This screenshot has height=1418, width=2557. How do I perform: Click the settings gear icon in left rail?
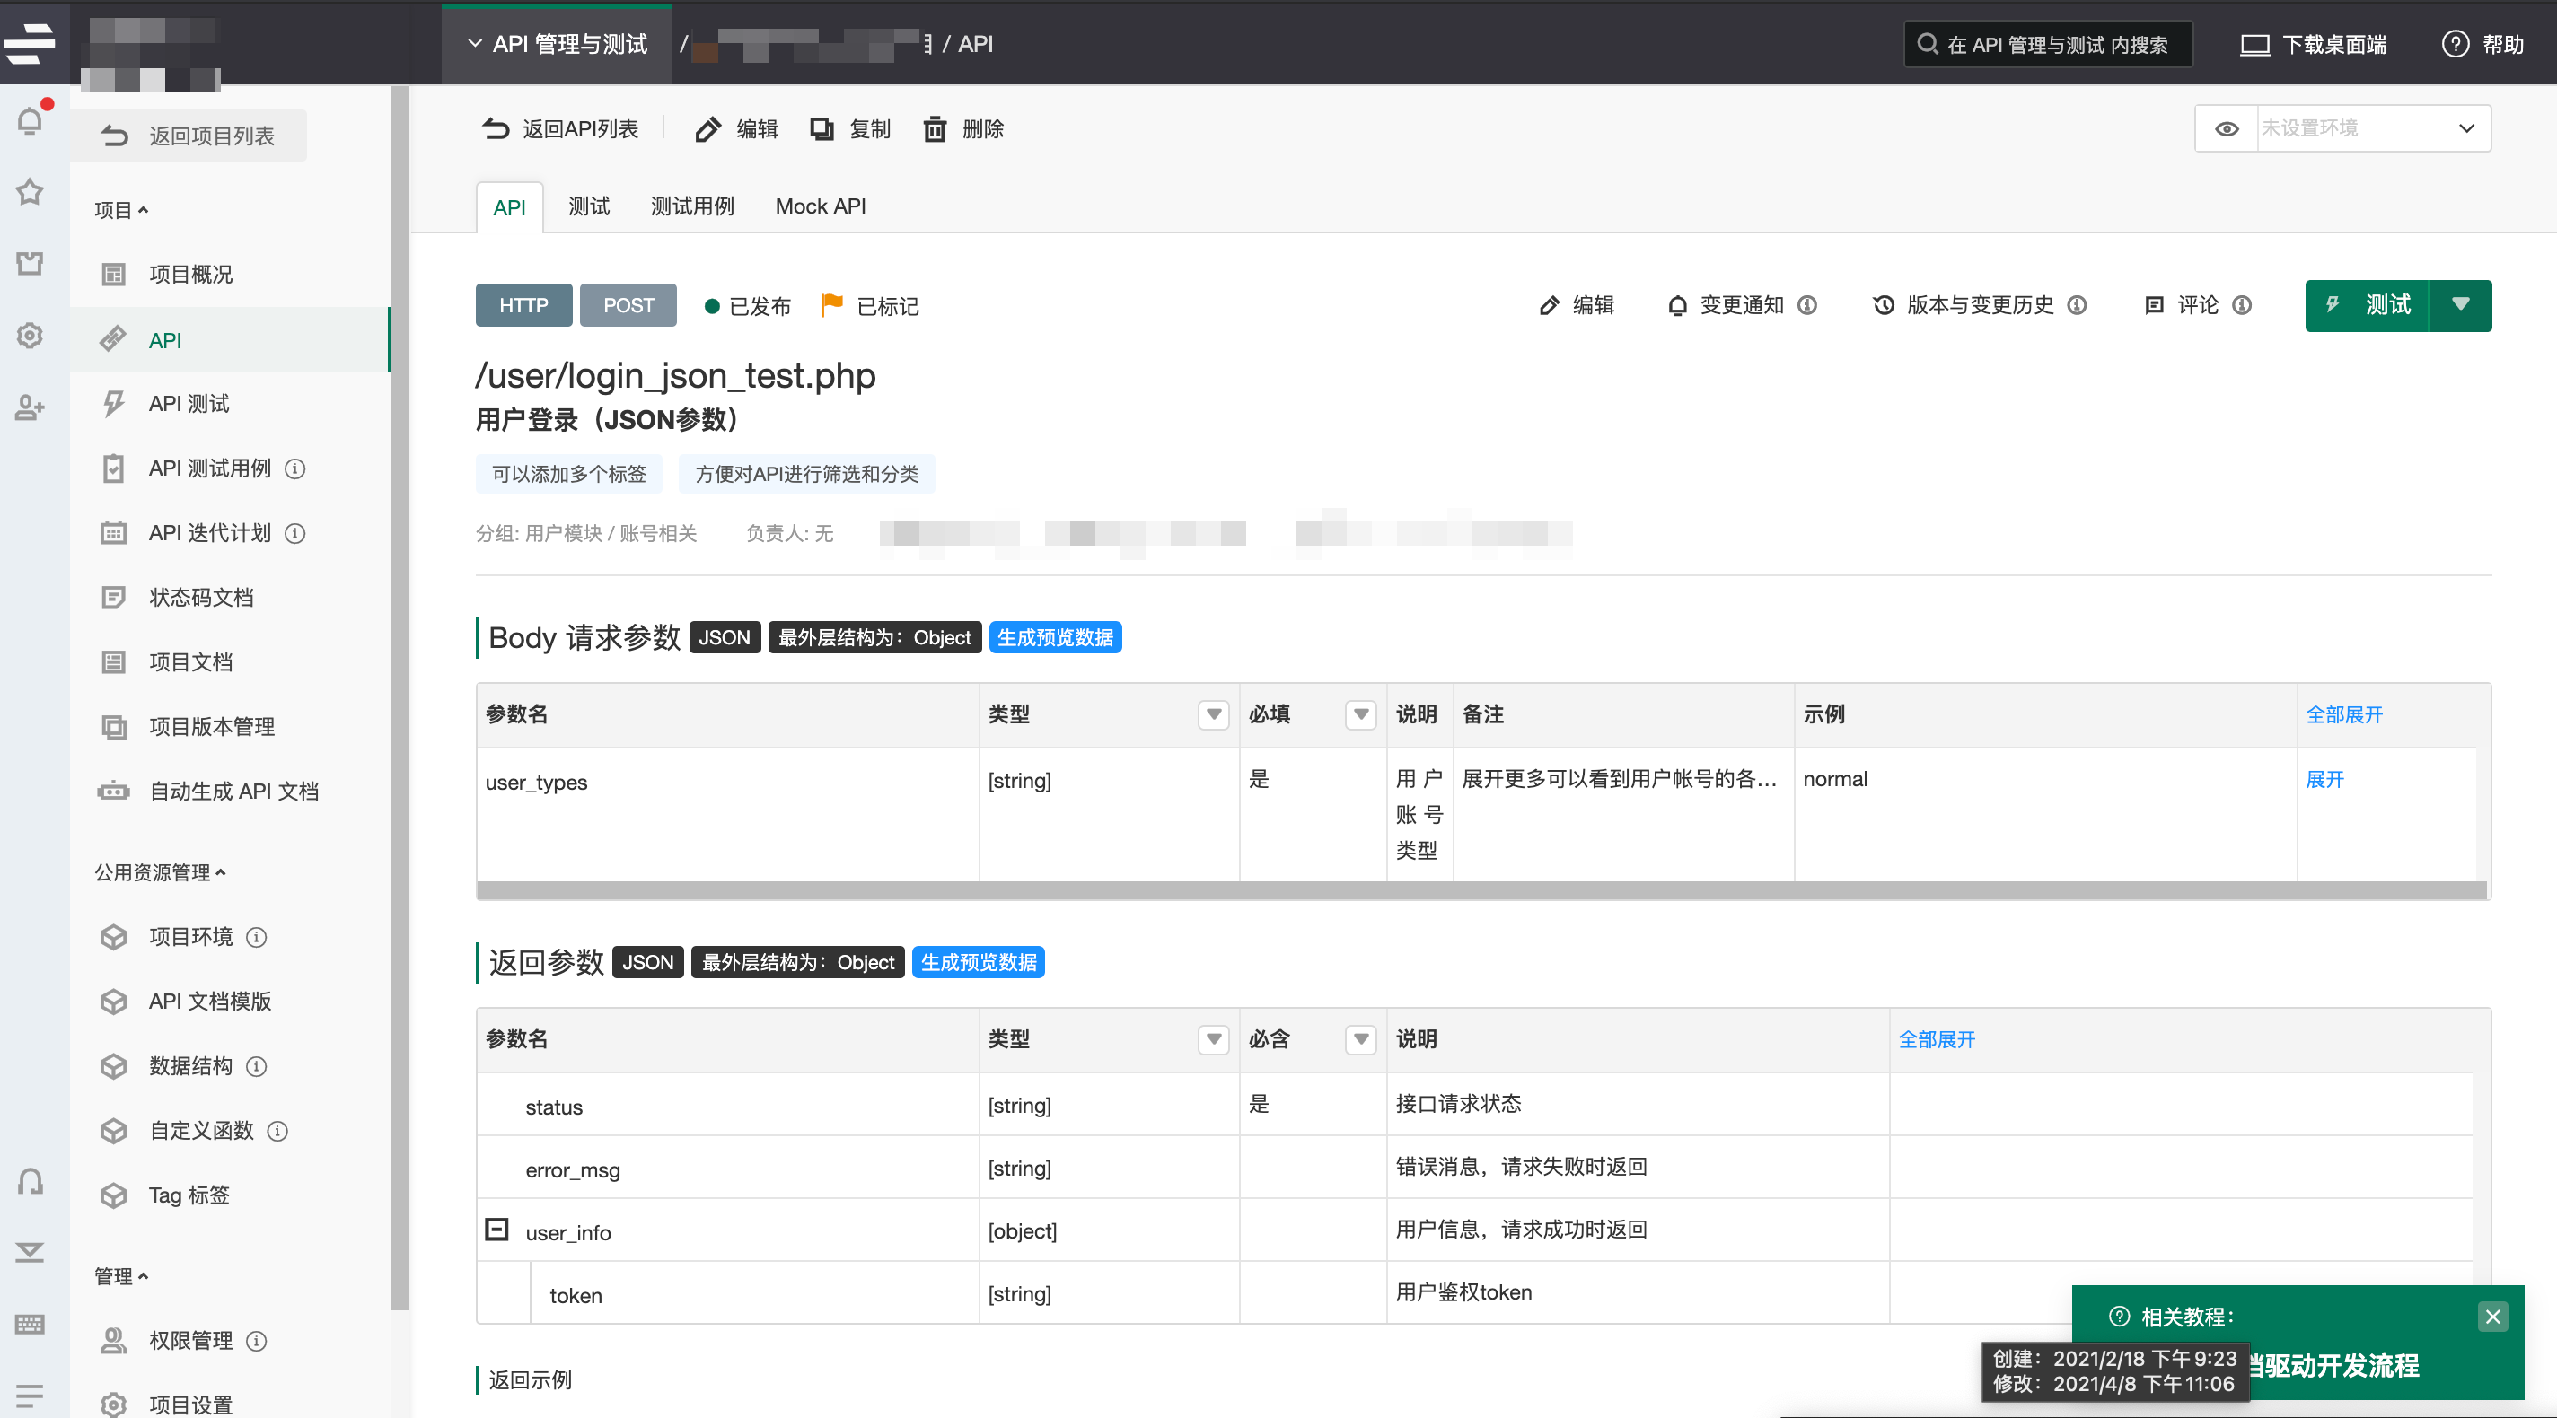(30, 336)
